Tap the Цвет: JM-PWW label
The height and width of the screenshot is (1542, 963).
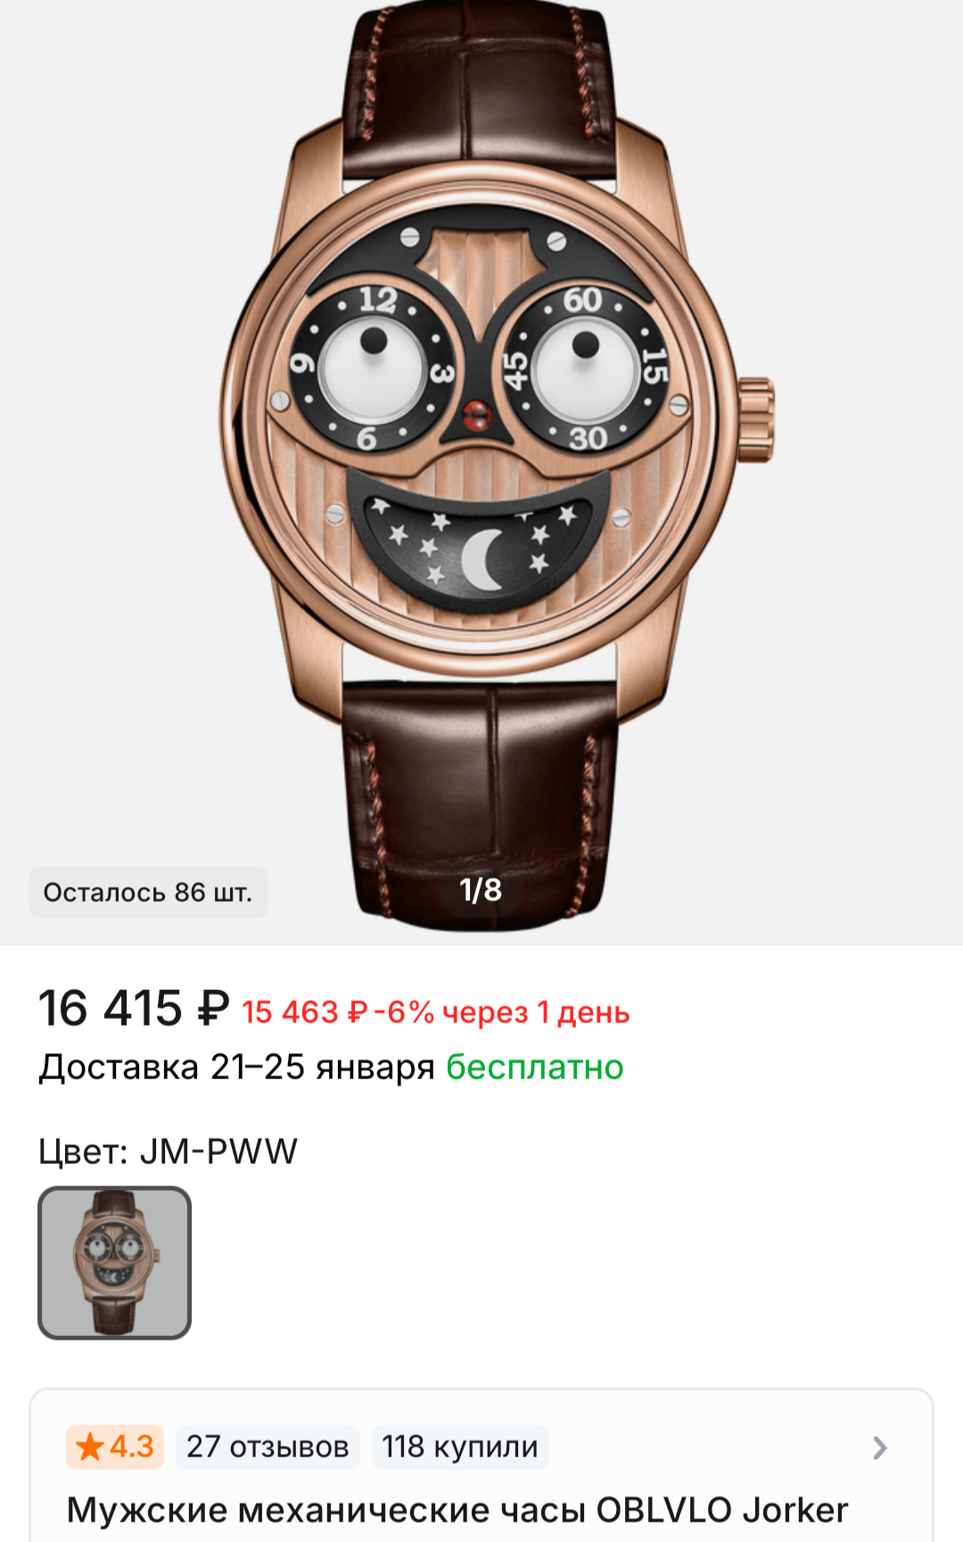coord(168,1151)
